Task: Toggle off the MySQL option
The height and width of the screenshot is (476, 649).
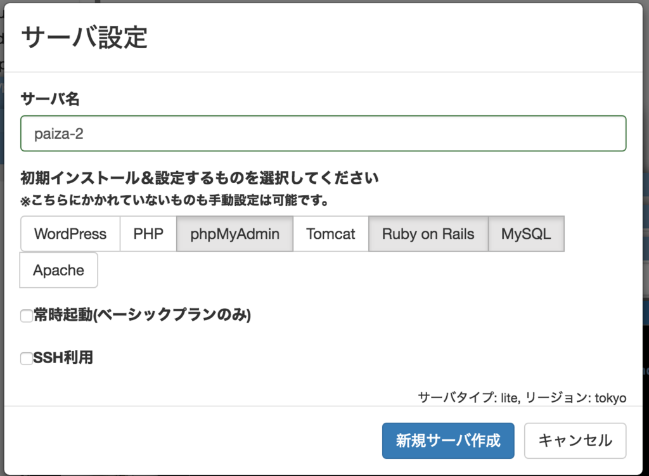Action: pos(526,234)
